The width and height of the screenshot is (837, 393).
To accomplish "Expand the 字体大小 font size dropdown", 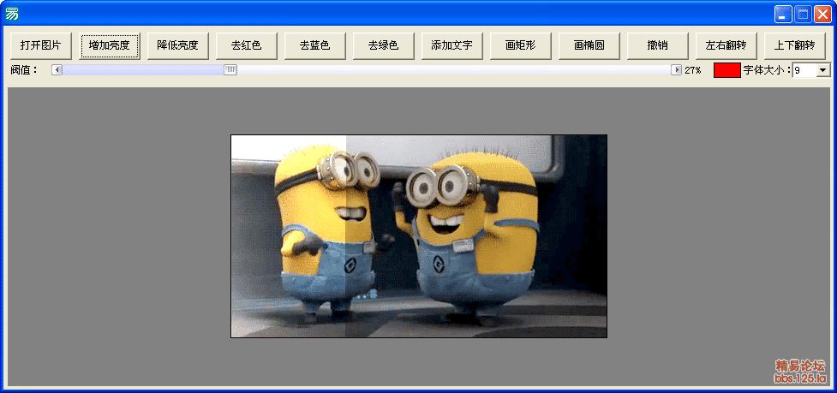I will coord(823,70).
